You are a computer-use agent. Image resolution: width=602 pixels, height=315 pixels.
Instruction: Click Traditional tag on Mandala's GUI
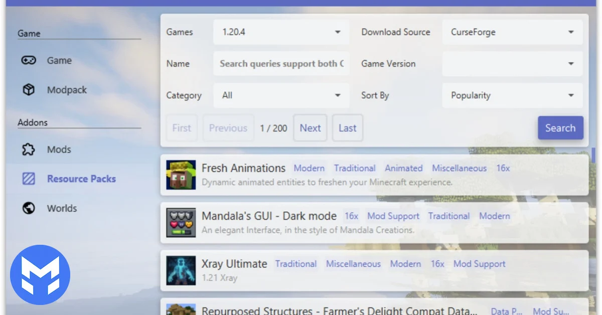point(449,216)
